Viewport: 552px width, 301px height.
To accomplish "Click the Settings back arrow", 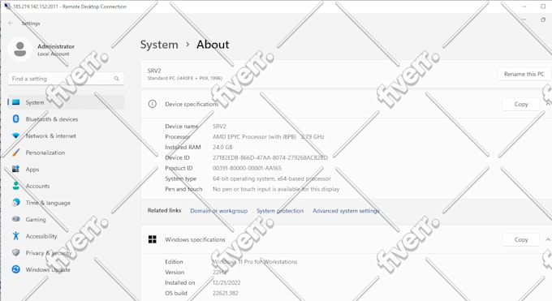I will click(x=11, y=23).
